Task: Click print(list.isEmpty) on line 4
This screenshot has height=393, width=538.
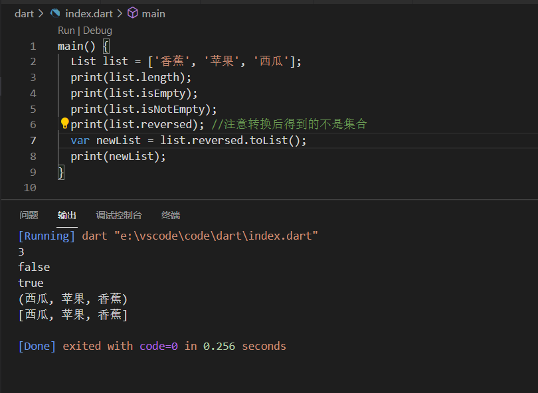Action: coord(134,94)
